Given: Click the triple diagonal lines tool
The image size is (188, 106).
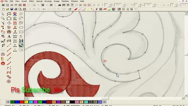Looking at the screenshot, I should pyautogui.click(x=21, y=14).
